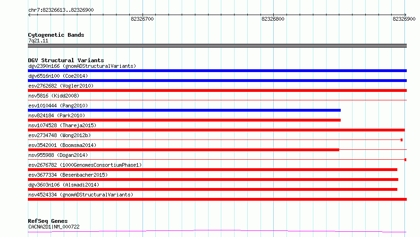Click ruler tick label 82326700

142,19
